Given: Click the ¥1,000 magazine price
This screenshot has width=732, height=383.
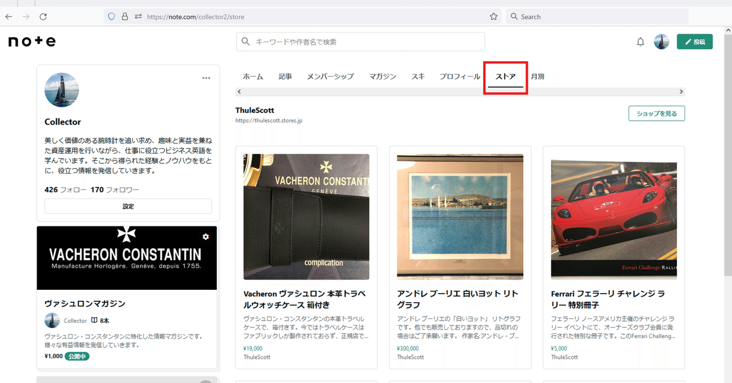Looking at the screenshot, I should [x=53, y=356].
